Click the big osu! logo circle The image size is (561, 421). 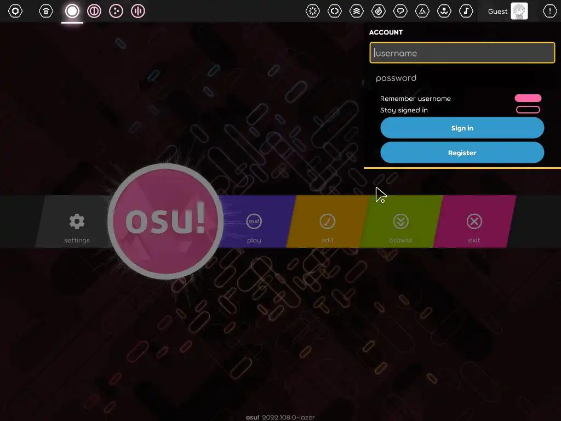[165, 221]
